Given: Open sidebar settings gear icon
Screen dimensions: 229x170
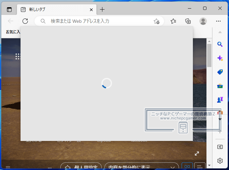Looking at the screenshot, I should (220, 161).
